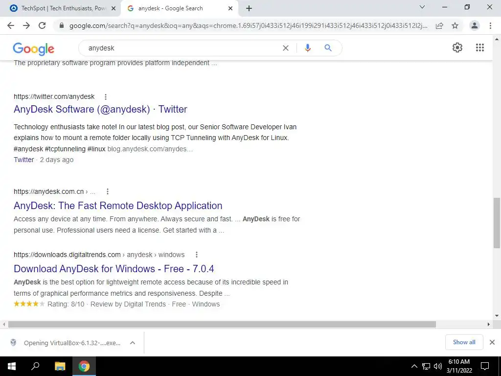501x376 pixels.
Task: Reload the current page
Action: tap(42, 25)
